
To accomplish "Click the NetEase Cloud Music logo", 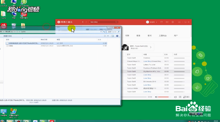I will [x=65, y=22].
